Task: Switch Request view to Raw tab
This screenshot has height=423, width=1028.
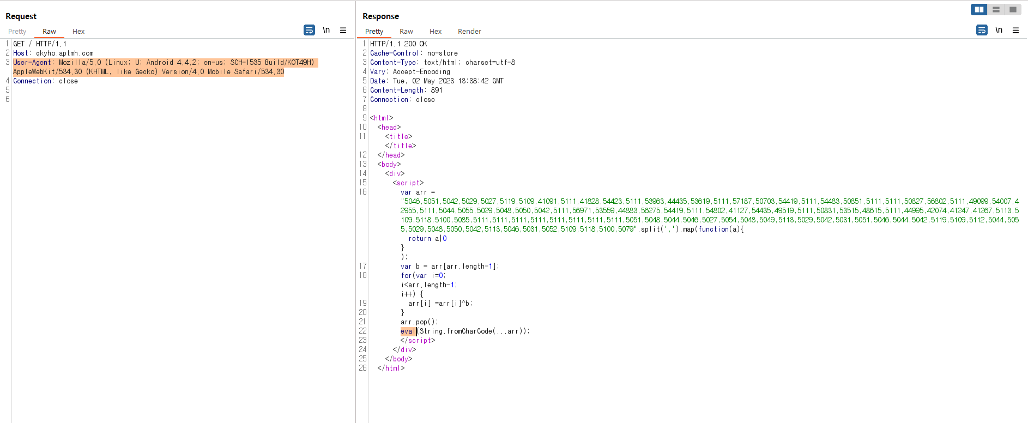Action: tap(49, 32)
